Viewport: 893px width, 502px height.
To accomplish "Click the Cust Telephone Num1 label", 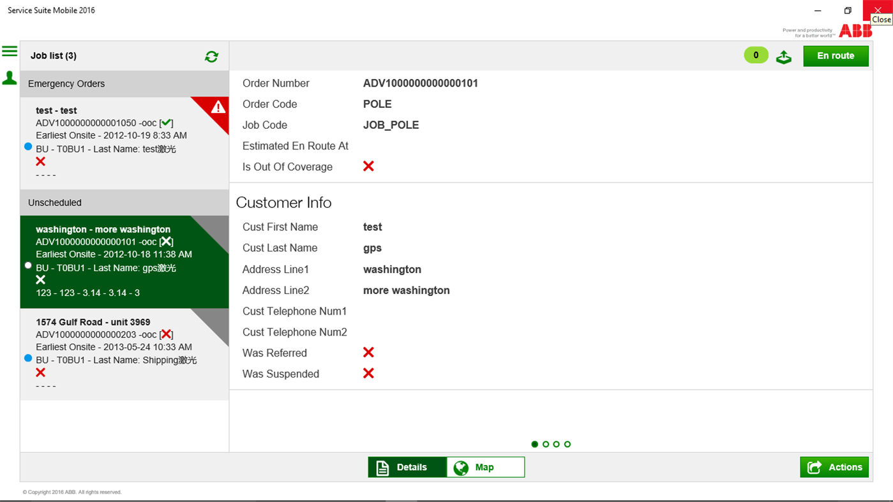I will coord(295,311).
